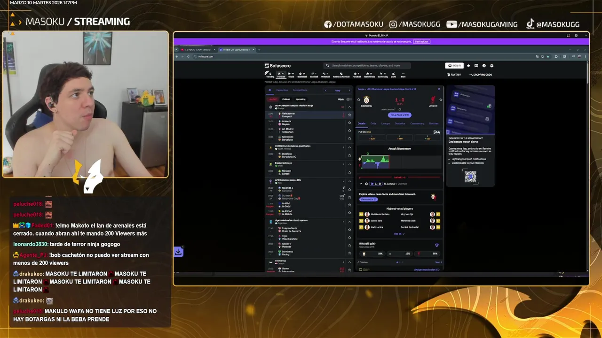Favourite the Atl. Madrid vs Tottenham match

click(349, 131)
